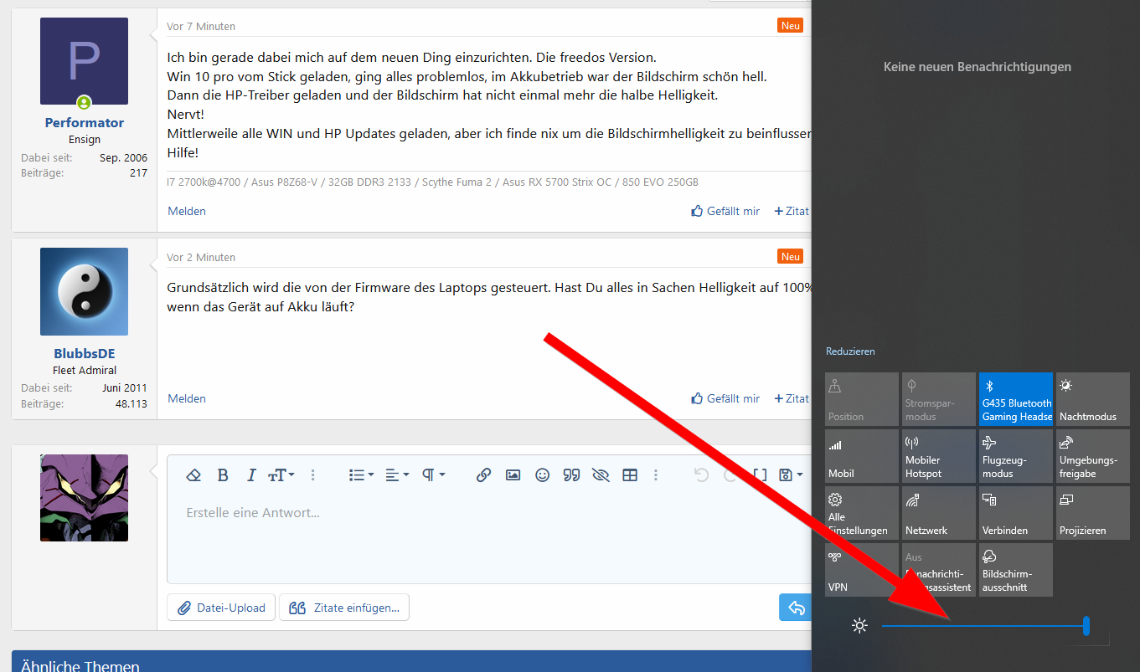1140x672 pixels.
Task: Open the list options dropdown
Action: click(361, 475)
